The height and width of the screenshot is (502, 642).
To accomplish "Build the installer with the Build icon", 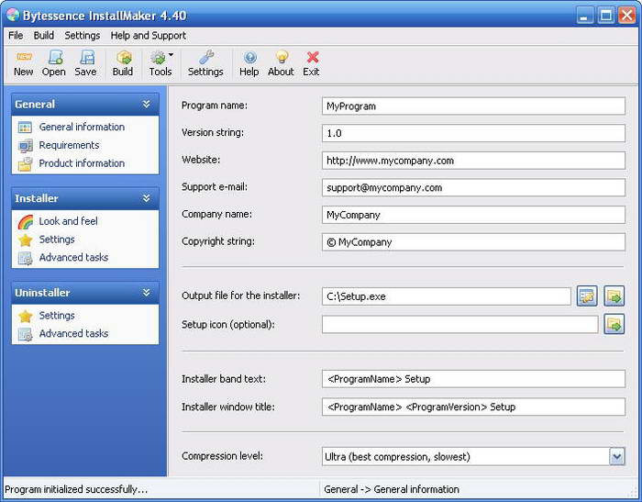I will [x=123, y=58].
